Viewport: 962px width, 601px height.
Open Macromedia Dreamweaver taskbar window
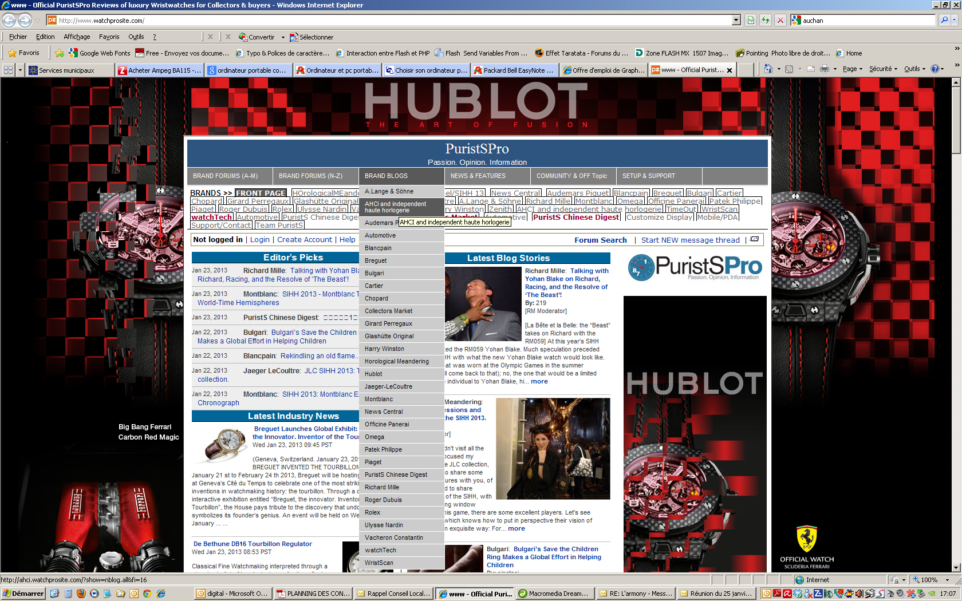(554, 594)
